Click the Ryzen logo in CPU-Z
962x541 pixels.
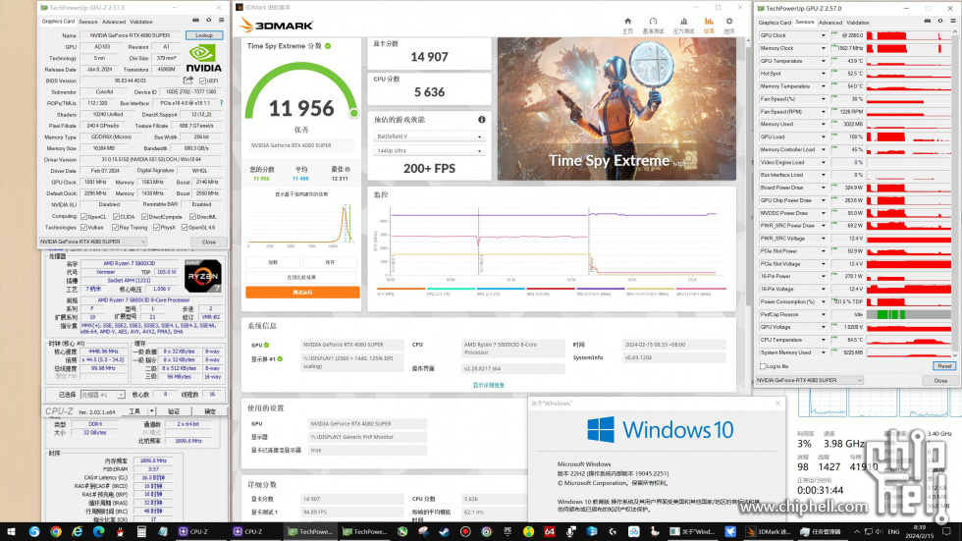coord(203,276)
